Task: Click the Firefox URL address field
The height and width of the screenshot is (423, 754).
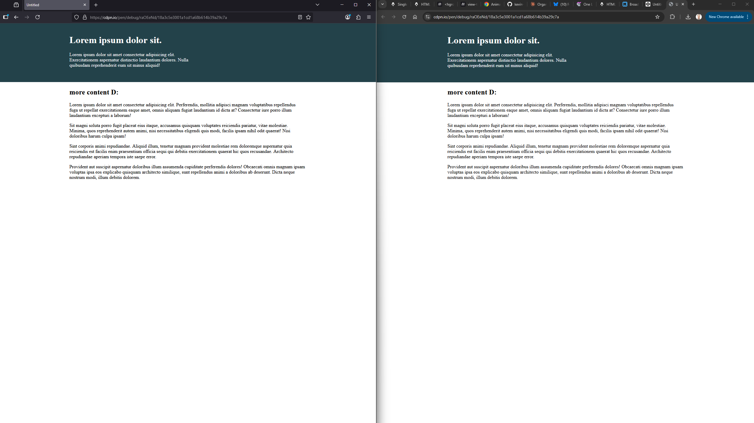Action: [x=189, y=17]
